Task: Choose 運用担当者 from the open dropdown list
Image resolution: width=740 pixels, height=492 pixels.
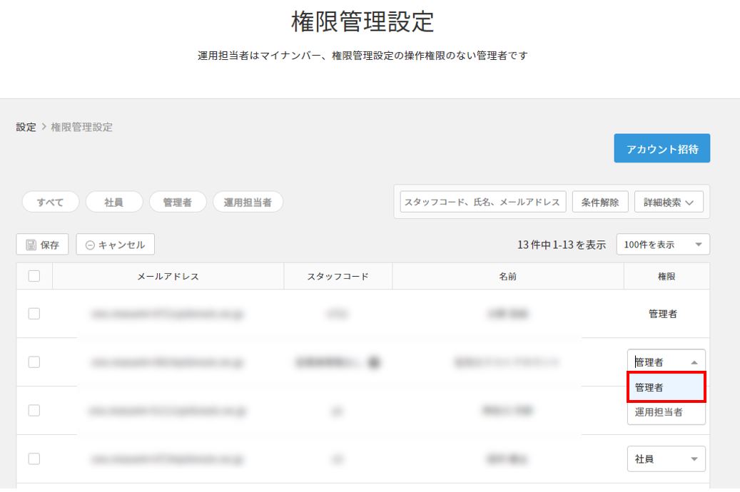Action: click(665, 412)
